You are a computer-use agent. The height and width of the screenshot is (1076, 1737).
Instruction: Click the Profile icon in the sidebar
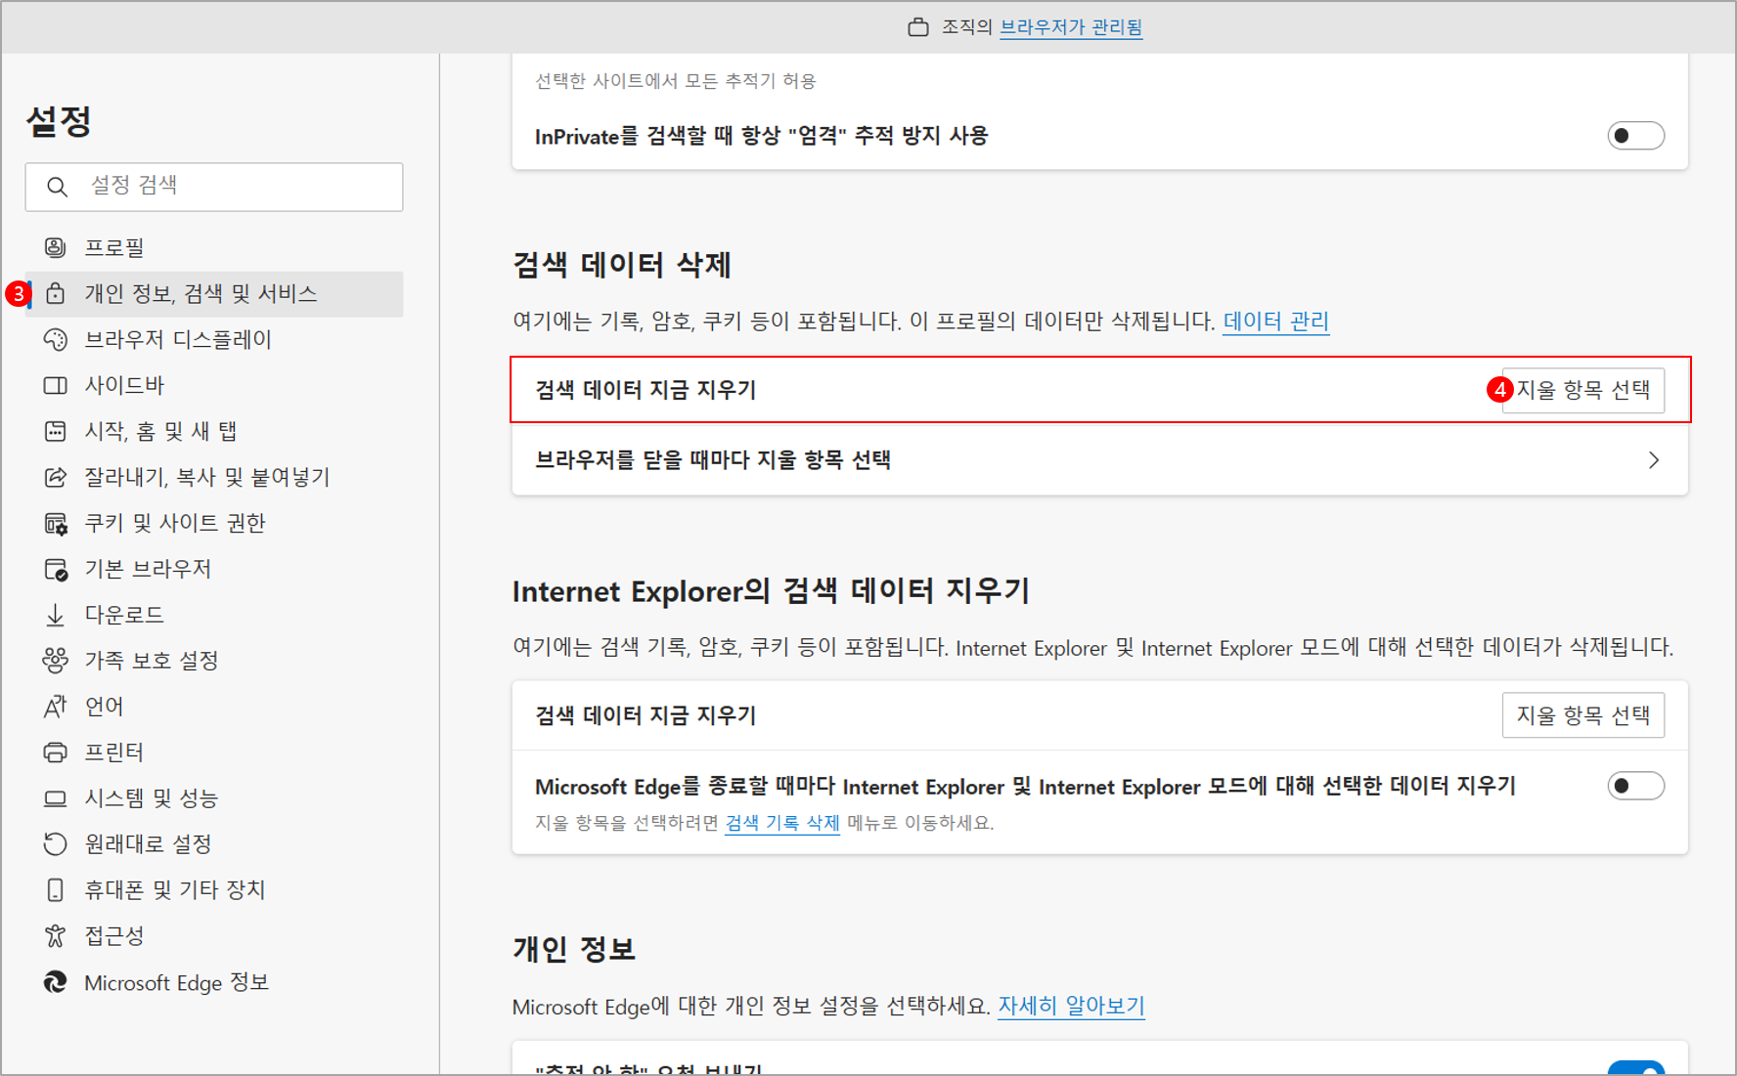click(56, 247)
